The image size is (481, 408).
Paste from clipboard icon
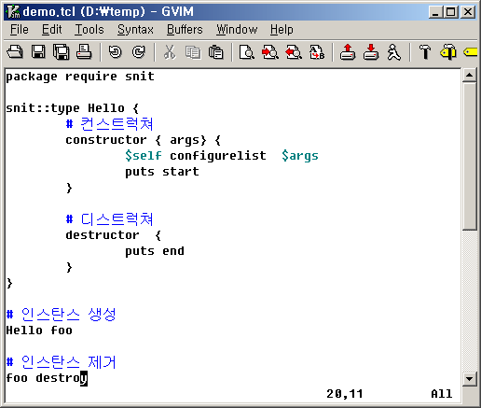(216, 51)
